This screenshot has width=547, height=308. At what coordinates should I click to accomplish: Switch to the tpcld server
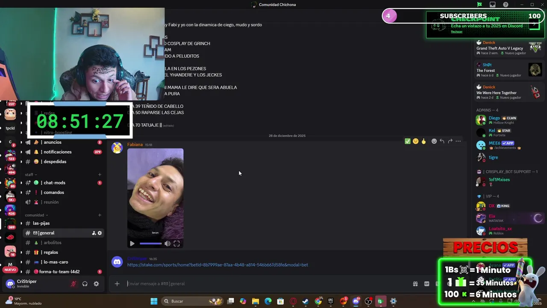10,128
